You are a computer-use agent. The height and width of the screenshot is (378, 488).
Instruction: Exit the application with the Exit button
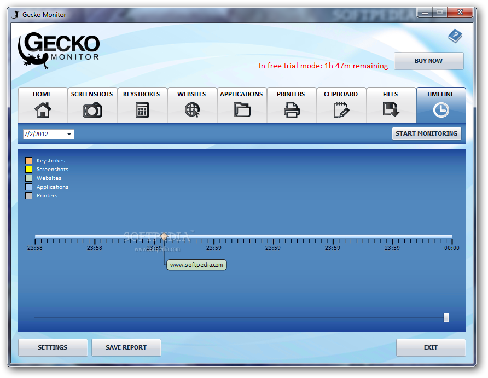pyautogui.click(x=431, y=347)
